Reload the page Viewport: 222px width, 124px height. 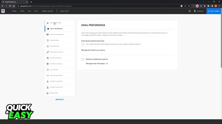[x=10, y=6]
